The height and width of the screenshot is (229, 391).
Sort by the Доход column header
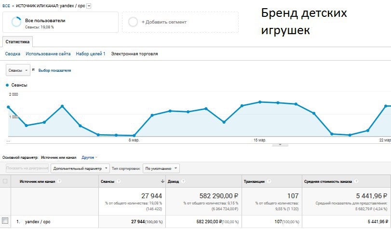[173, 181]
